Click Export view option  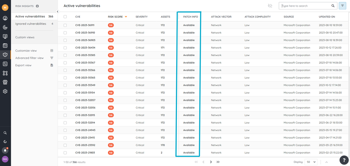[x=23, y=65]
